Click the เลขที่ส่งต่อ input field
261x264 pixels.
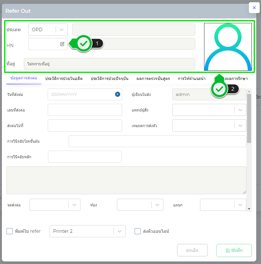point(85,110)
